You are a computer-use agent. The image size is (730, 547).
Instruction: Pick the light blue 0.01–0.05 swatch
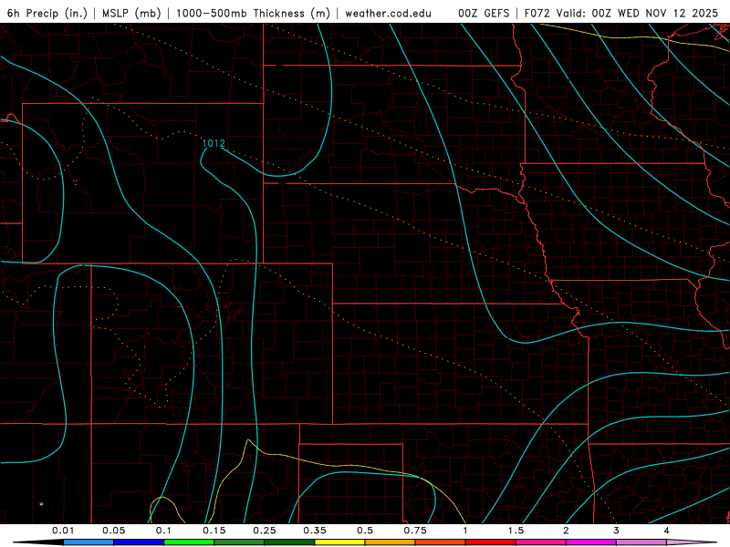tap(89, 542)
